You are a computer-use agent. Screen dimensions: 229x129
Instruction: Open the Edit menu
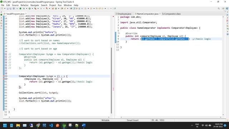pyautogui.click(x=8, y=5)
